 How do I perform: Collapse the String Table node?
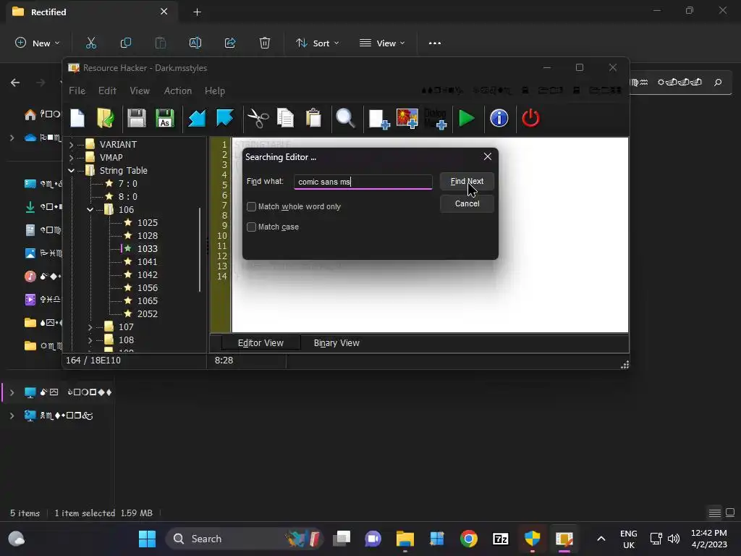point(72,171)
